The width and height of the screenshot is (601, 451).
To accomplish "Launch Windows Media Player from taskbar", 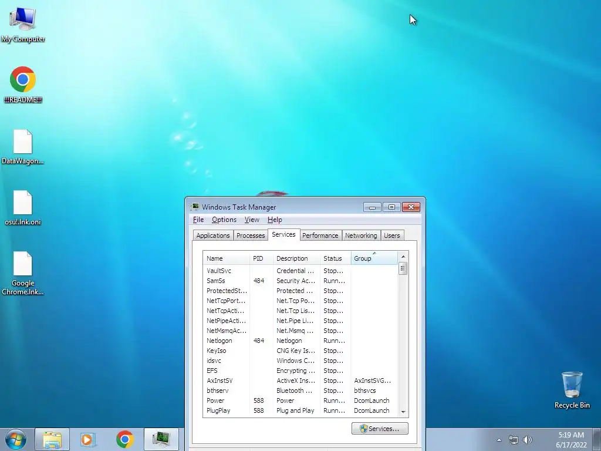I will [x=88, y=439].
